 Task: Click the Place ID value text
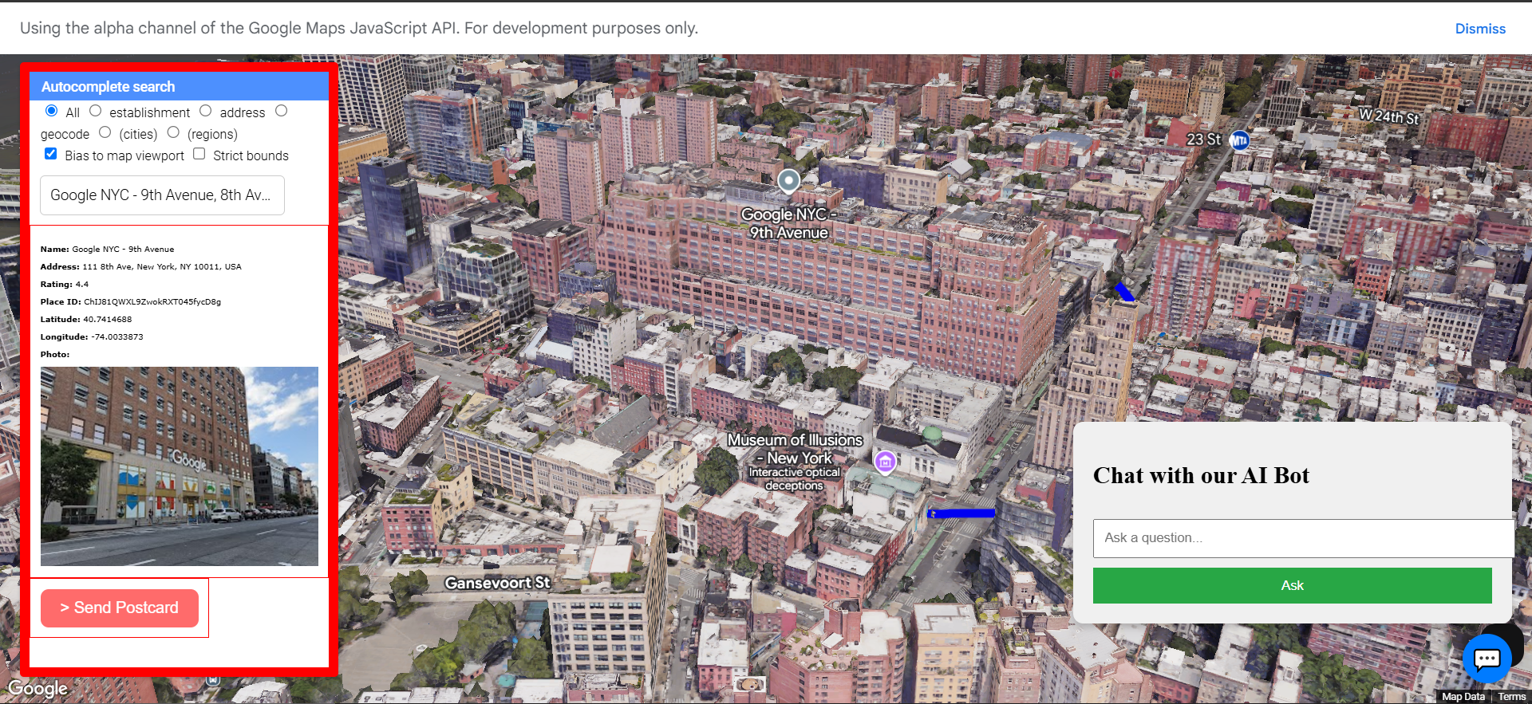click(152, 302)
